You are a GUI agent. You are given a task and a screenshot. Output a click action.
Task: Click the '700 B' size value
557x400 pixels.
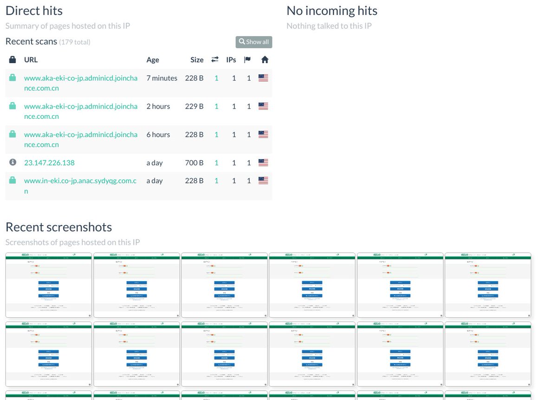pyautogui.click(x=194, y=163)
